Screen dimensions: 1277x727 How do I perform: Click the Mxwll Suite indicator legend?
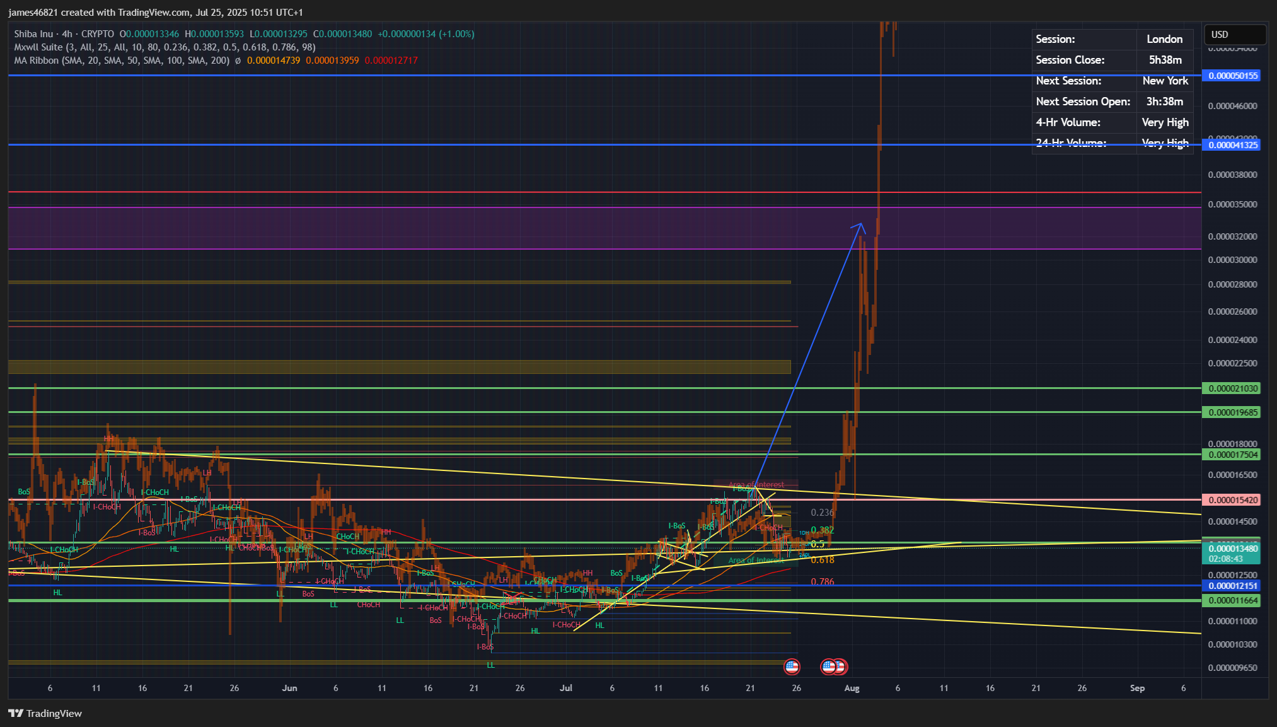tap(165, 47)
